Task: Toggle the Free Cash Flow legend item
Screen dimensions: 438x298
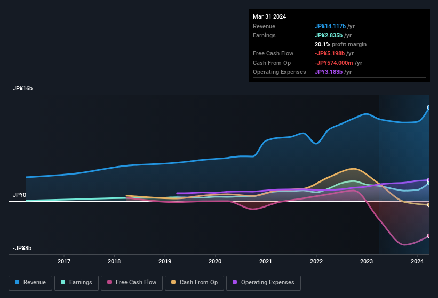Action: point(132,283)
